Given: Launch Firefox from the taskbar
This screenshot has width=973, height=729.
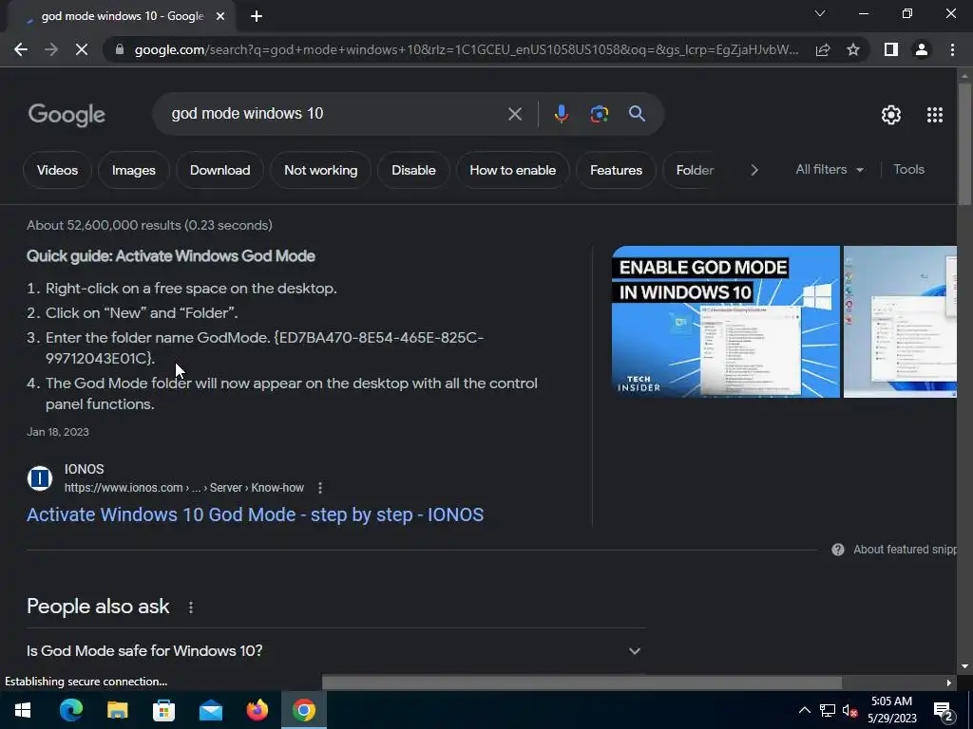Looking at the screenshot, I should coord(257,710).
